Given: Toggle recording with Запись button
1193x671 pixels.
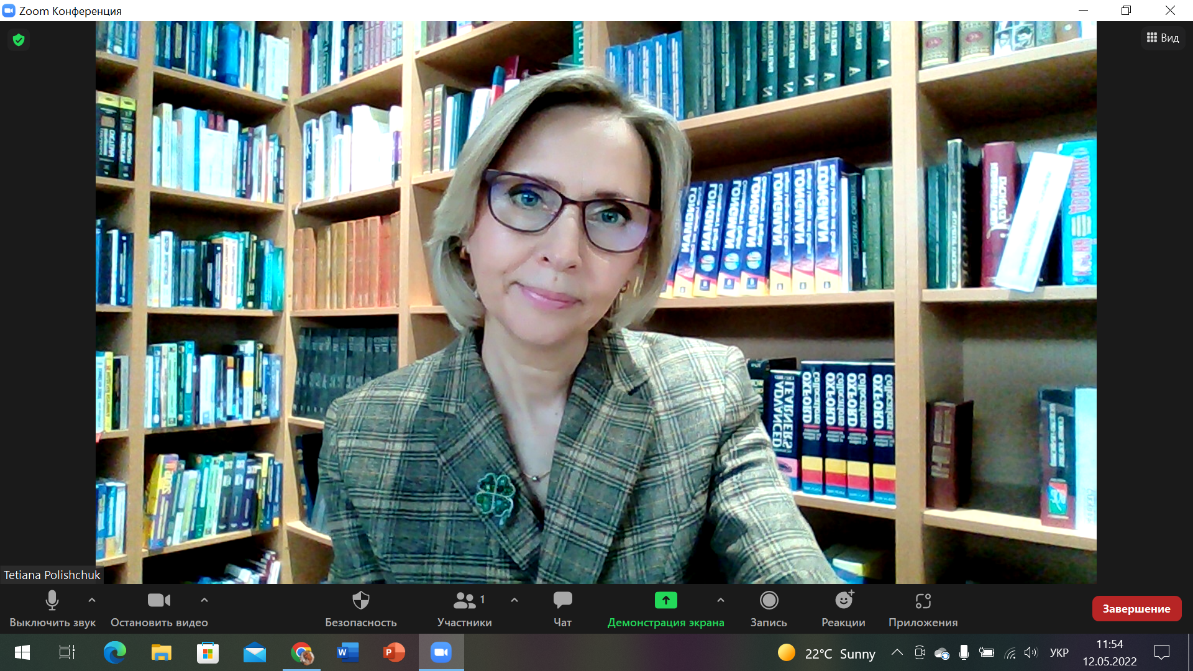Looking at the screenshot, I should tap(769, 601).
